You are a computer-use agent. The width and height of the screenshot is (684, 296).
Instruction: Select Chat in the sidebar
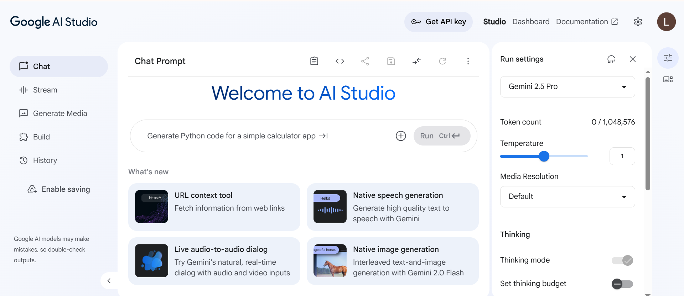[x=59, y=67]
